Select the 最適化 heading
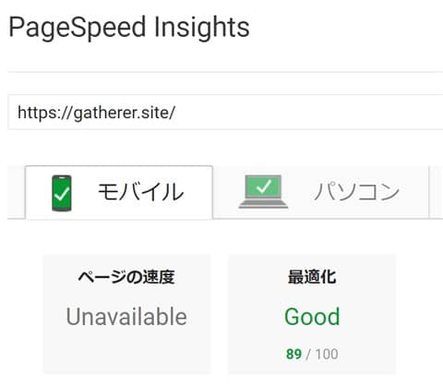 [x=312, y=276]
